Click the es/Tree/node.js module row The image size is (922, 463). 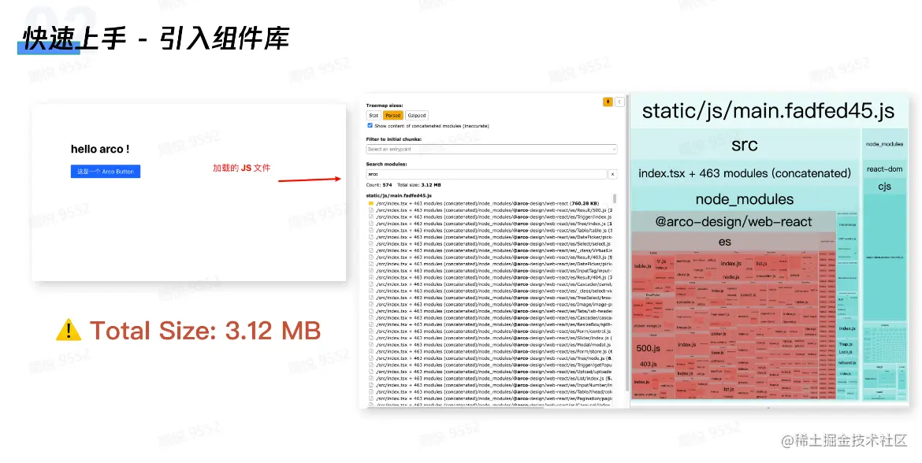(489, 358)
